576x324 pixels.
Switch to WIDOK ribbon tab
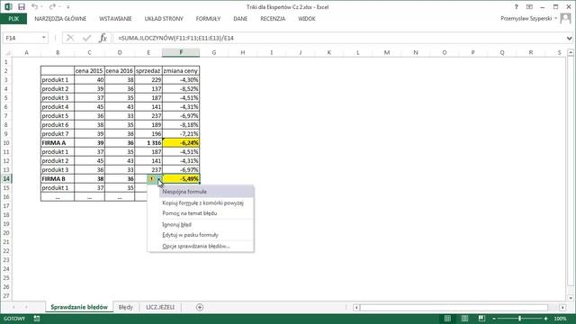tap(307, 19)
